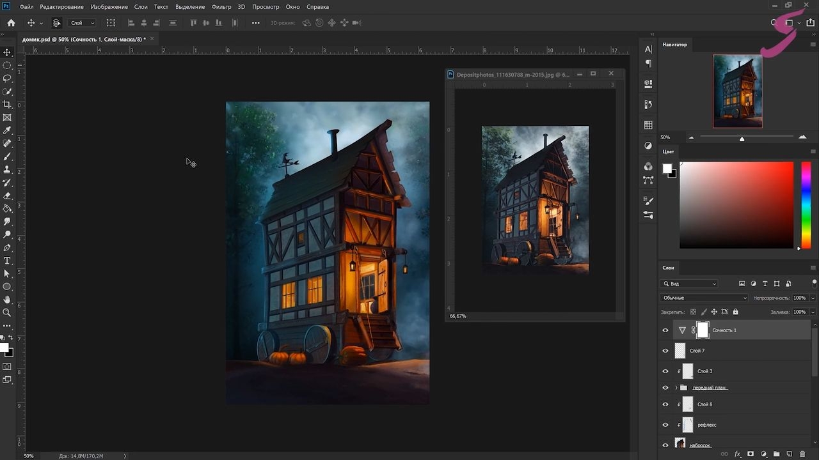Click the Navigator zoom slider handle
The image size is (819, 460).
pos(742,139)
